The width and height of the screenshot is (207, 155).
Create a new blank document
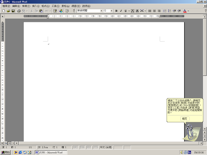pyautogui.click(x=4, y=11)
